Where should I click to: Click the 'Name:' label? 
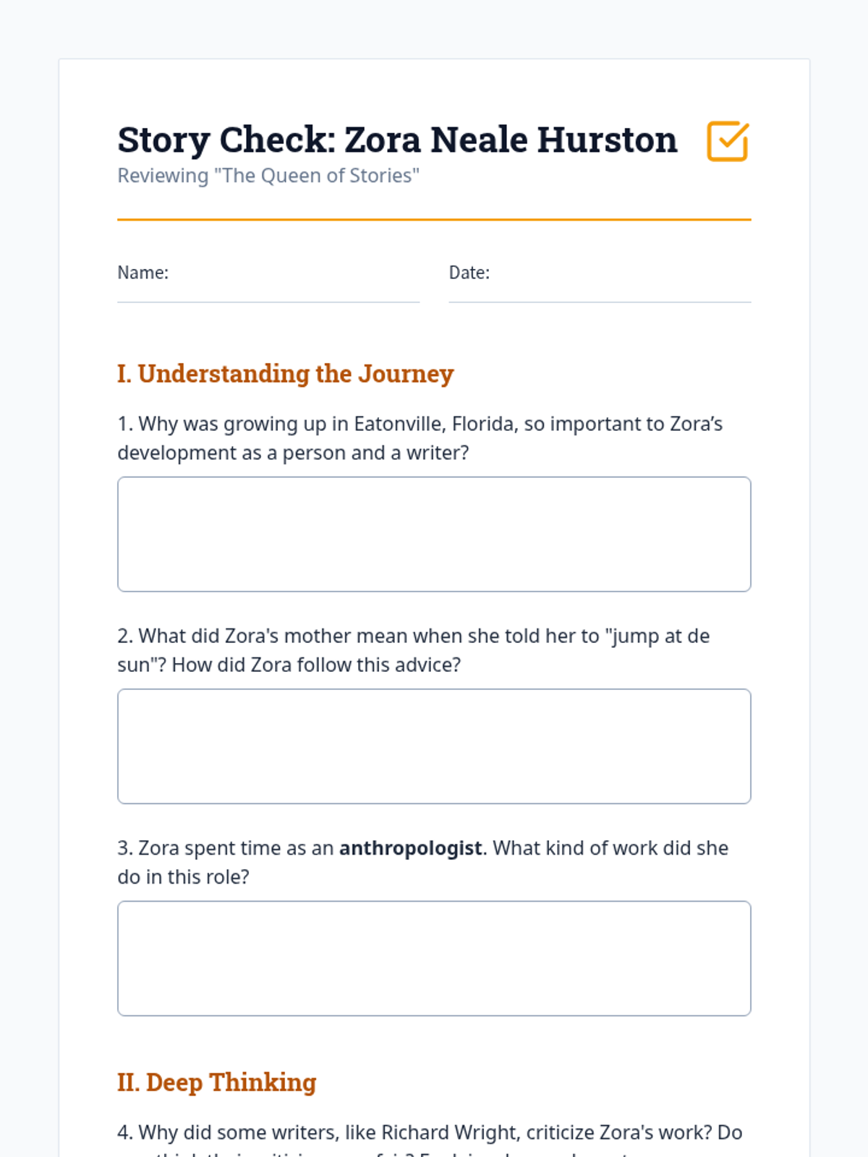(x=143, y=273)
